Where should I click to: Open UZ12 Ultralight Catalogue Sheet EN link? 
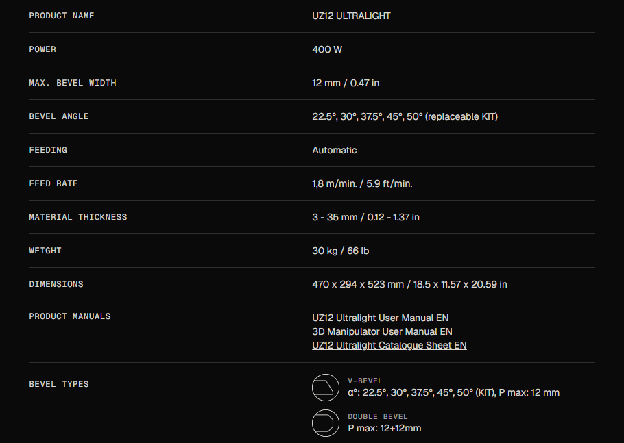point(389,345)
